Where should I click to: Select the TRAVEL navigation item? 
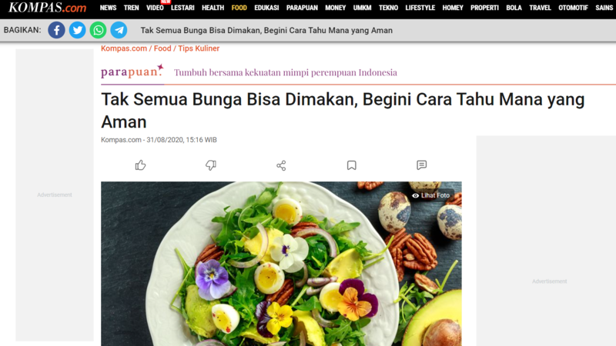tap(540, 8)
